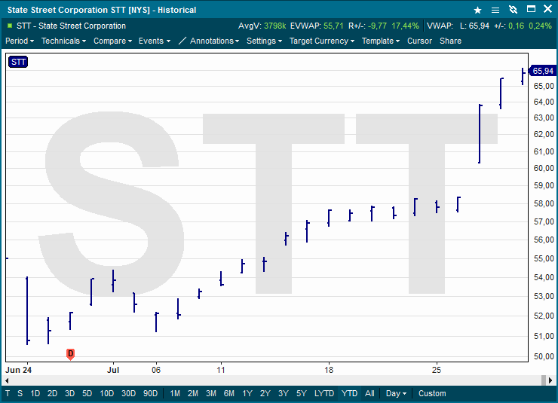Click the green square next to STT
The width and height of the screenshot is (558, 403).
(x=10, y=26)
